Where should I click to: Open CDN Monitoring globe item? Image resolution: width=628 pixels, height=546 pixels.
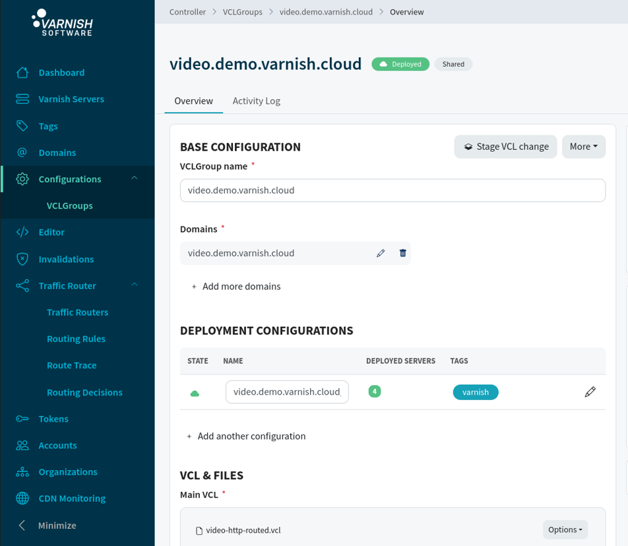(72, 498)
